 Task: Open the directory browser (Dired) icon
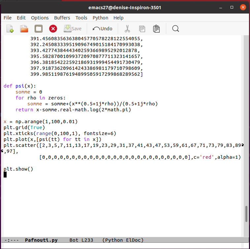39,29
